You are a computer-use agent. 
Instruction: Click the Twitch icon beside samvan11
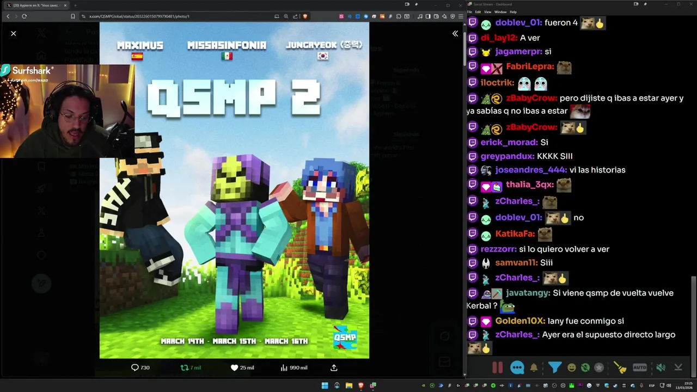pyautogui.click(x=473, y=263)
